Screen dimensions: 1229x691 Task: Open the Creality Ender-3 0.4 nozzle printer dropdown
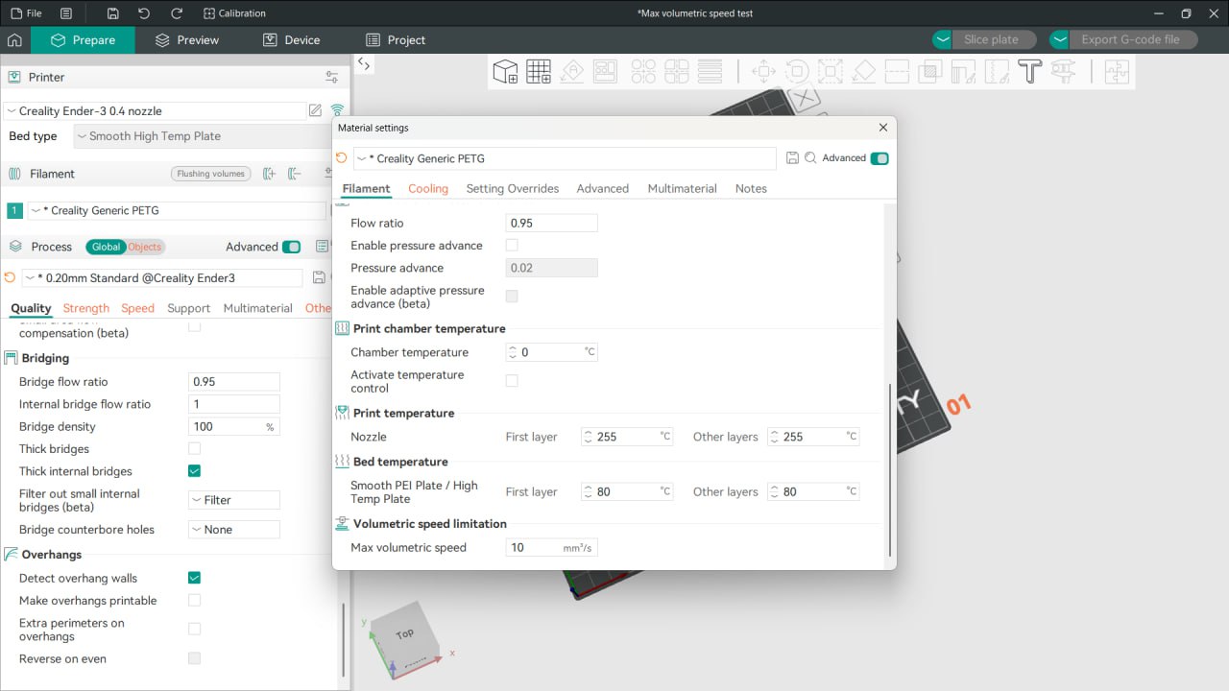155,111
